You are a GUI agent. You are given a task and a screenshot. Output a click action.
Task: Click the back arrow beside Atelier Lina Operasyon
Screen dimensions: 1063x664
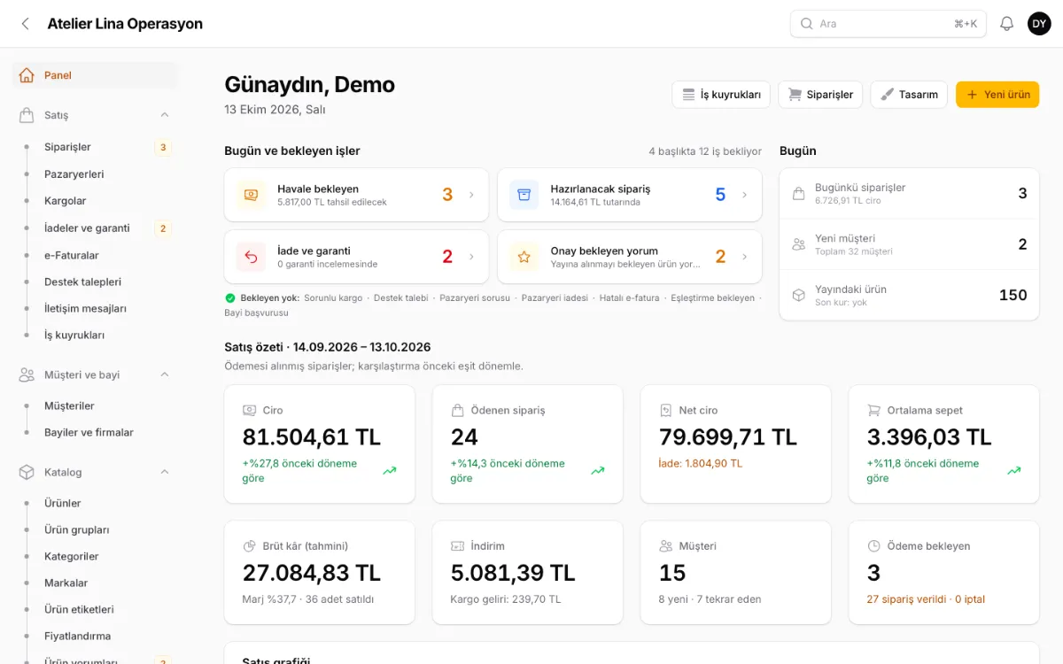click(26, 24)
